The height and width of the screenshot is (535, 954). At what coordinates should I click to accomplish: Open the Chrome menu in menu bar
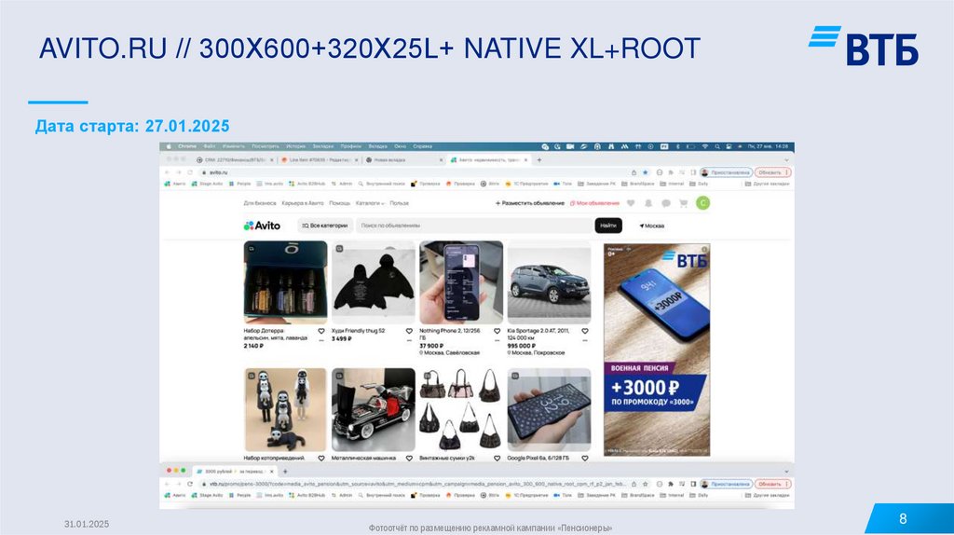pos(187,146)
